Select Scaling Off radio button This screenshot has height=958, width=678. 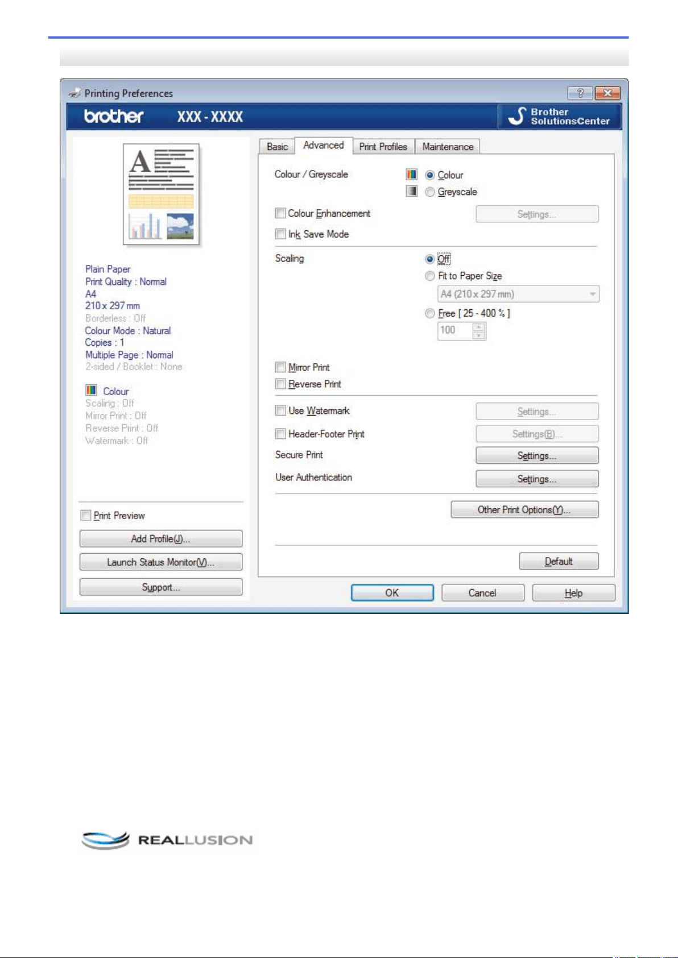(x=430, y=259)
